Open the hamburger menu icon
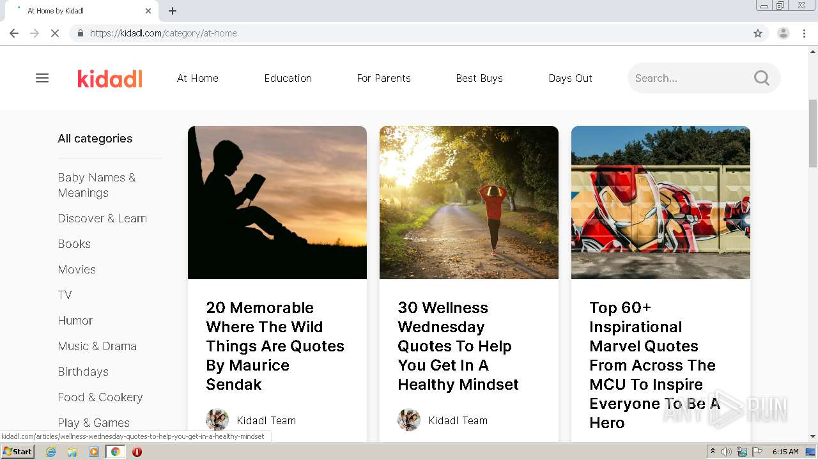 [x=42, y=78]
